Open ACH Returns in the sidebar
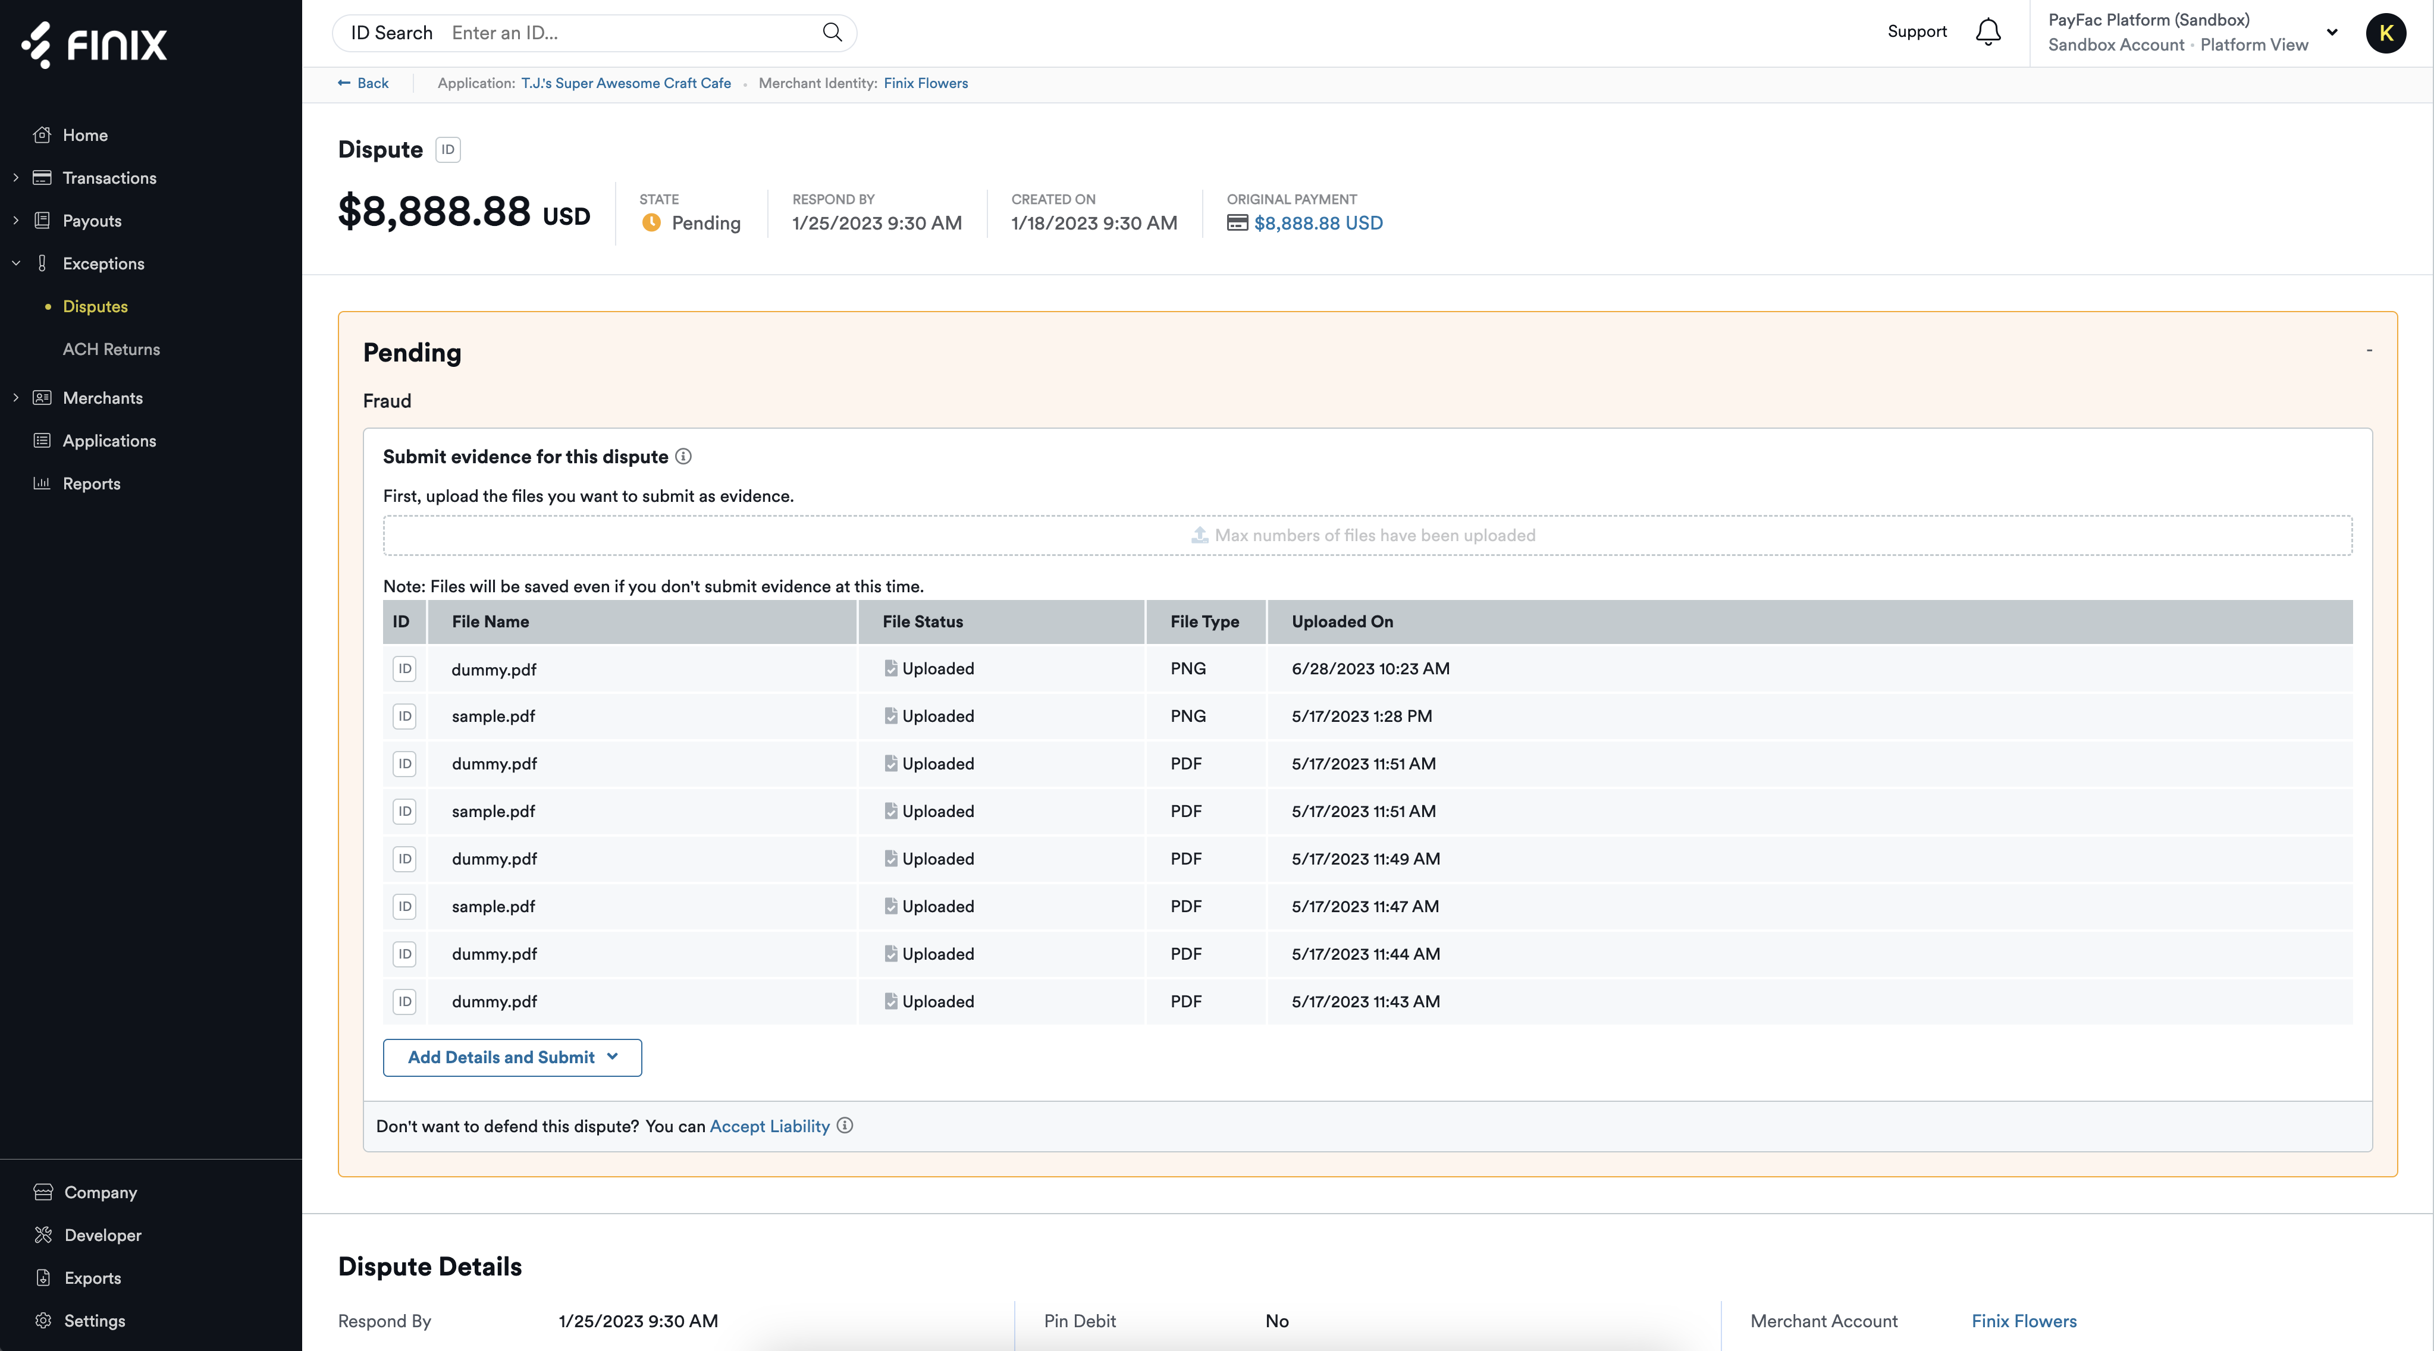 pyautogui.click(x=111, y=348)
